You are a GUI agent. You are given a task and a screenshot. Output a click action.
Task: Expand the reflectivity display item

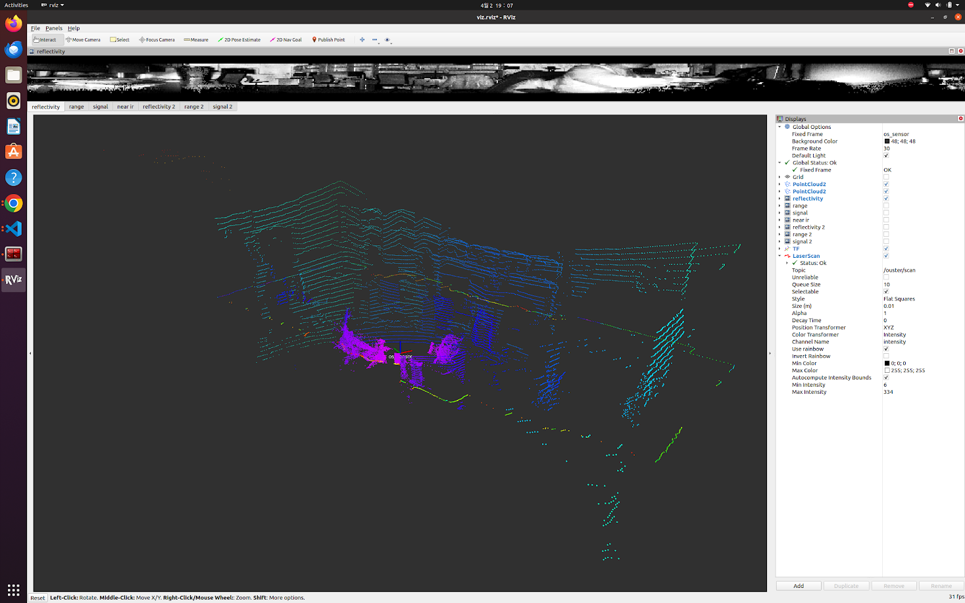point(780,199)
